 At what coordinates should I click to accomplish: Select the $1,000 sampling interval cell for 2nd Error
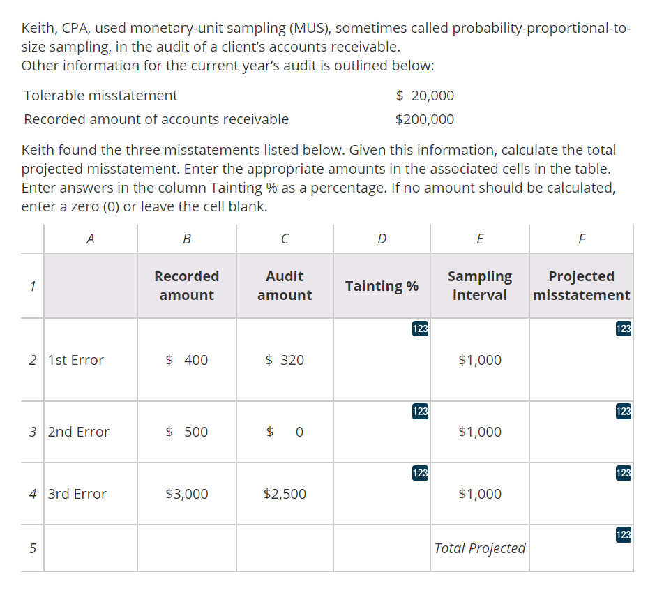click(x=479, y=432)
